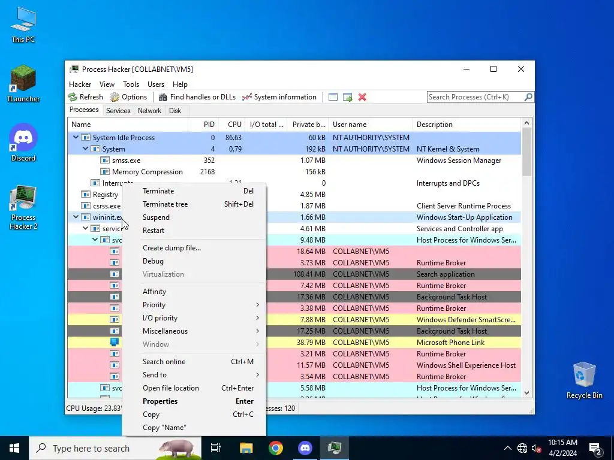This screenshot has width=614, height=460.
Task: Switch to the Services tab
Action: click(x=118, y=111)
